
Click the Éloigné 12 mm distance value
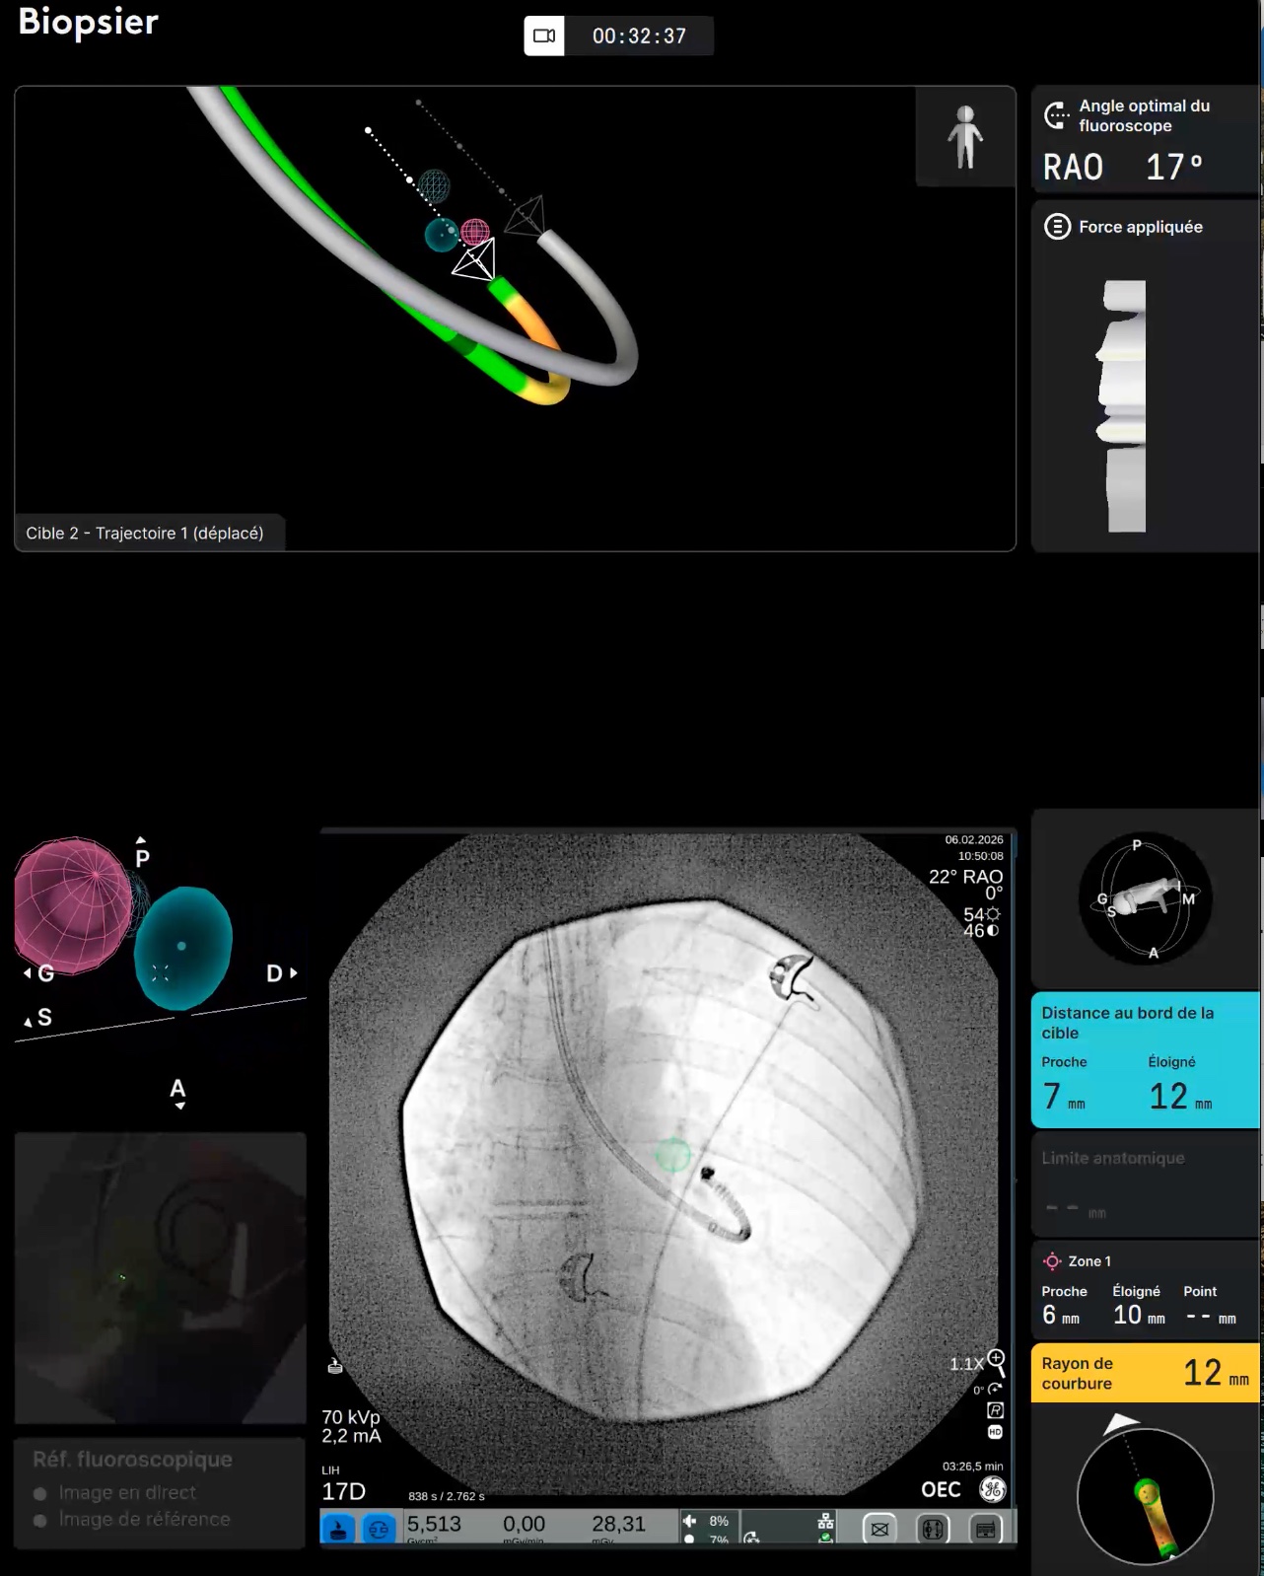coord(1180,1097)
